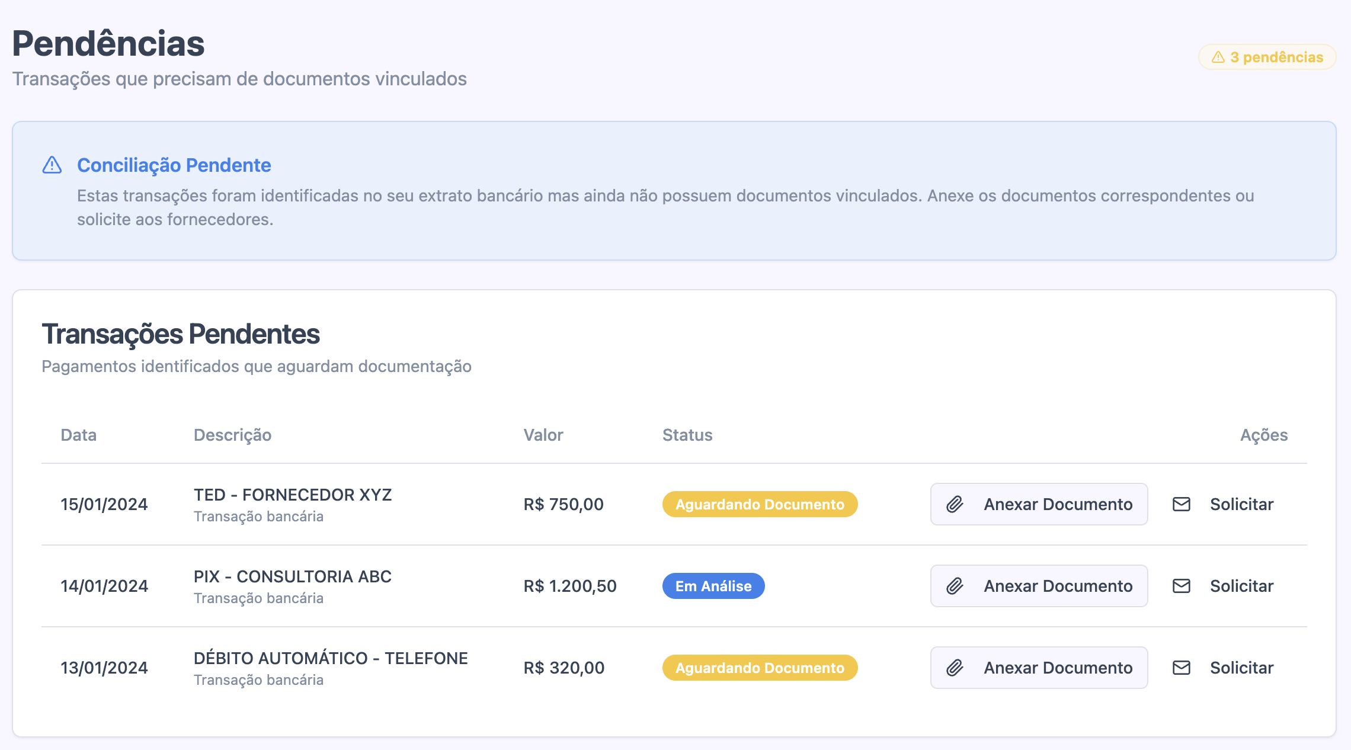Expand the Transações Pendentes section

[181, 334]
